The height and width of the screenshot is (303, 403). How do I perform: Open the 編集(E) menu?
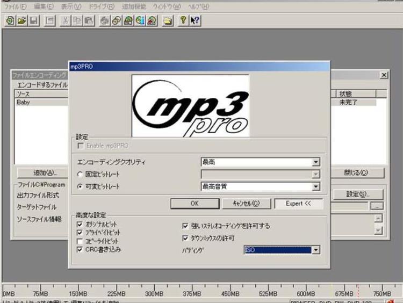click(44, 6)
